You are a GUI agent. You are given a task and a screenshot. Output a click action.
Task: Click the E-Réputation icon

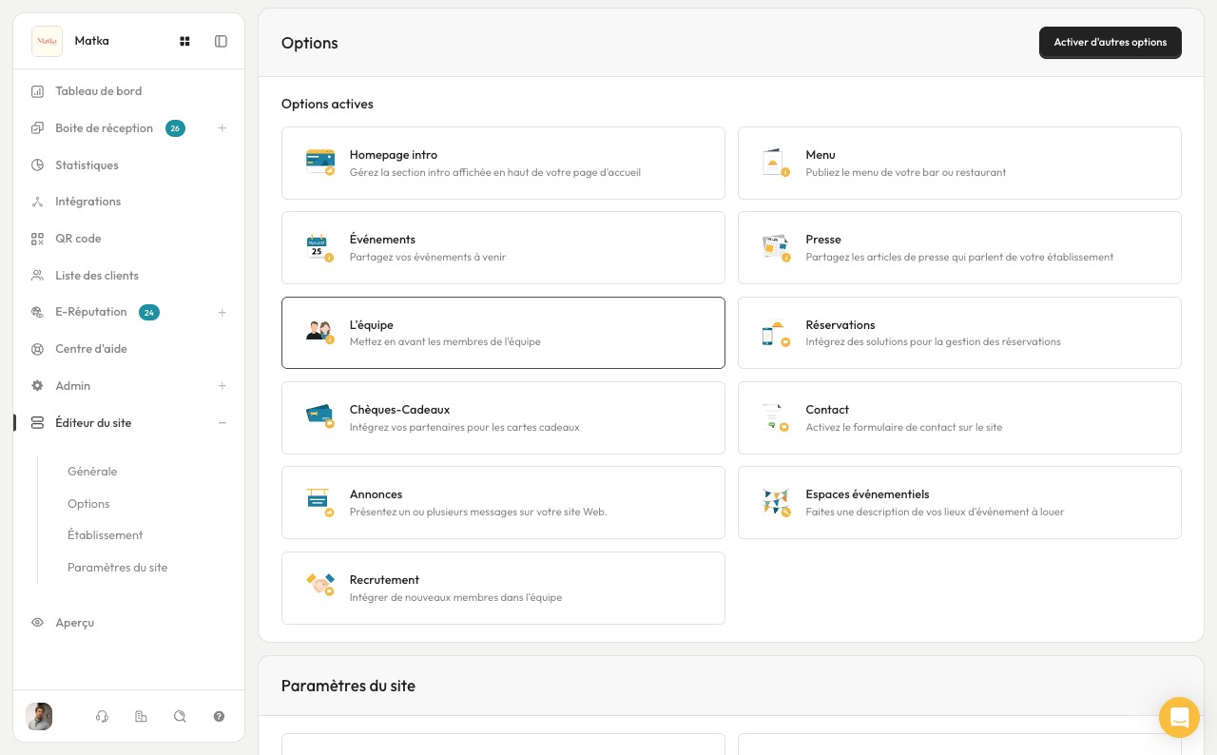37,312
